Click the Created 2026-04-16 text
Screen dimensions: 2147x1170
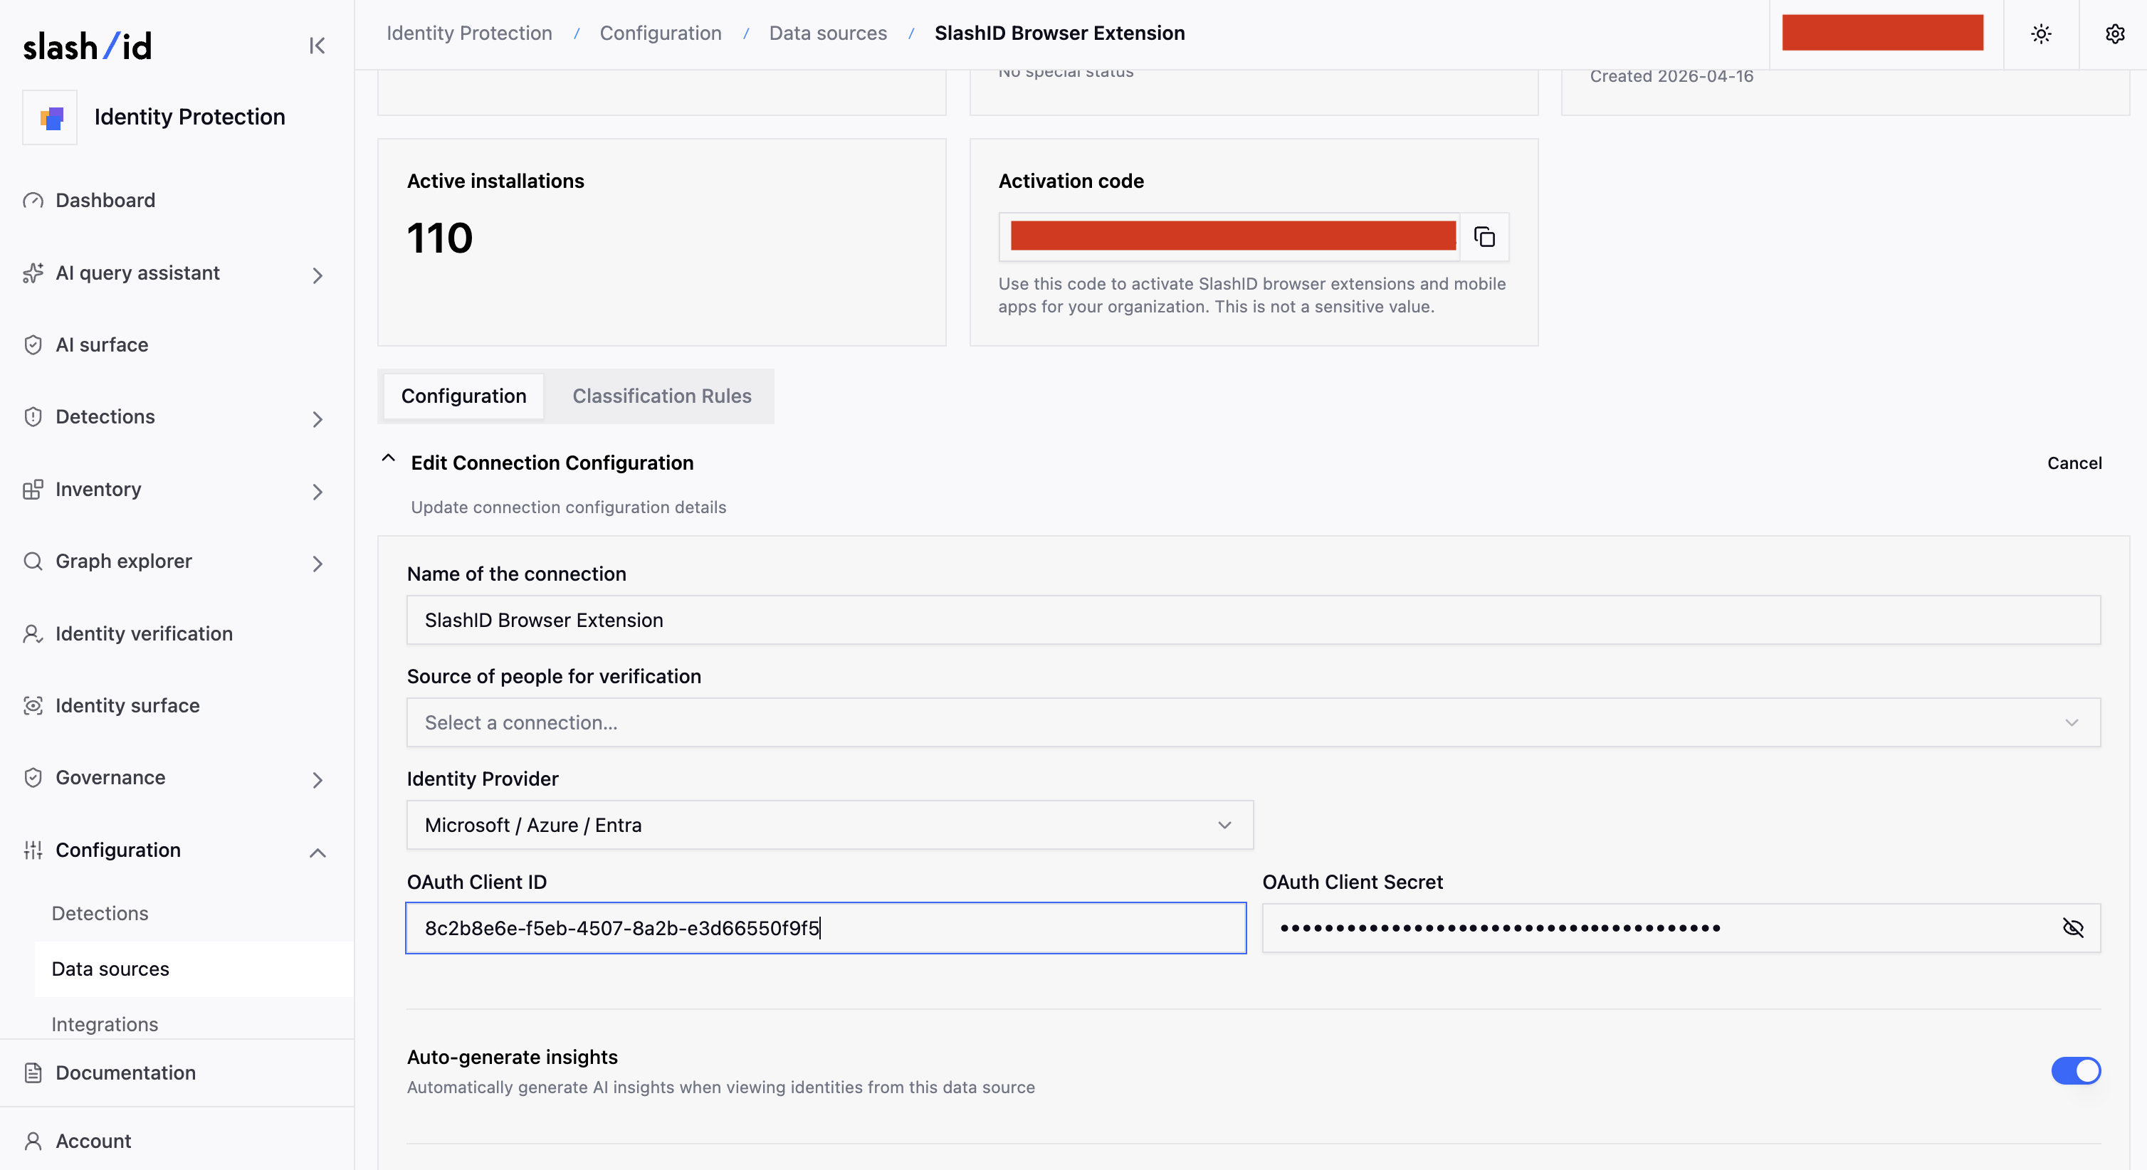coord(1671,76)
